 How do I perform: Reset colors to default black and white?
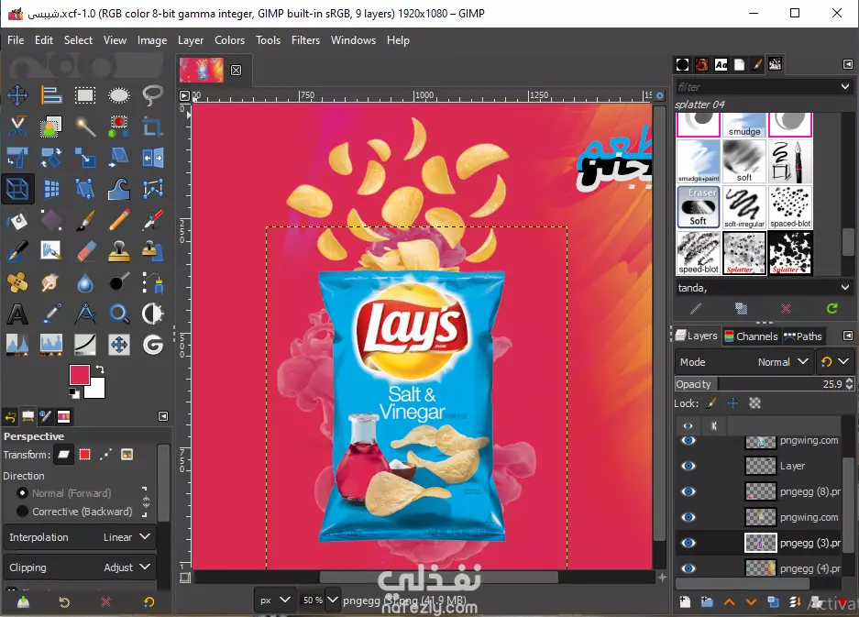point(74,392)
